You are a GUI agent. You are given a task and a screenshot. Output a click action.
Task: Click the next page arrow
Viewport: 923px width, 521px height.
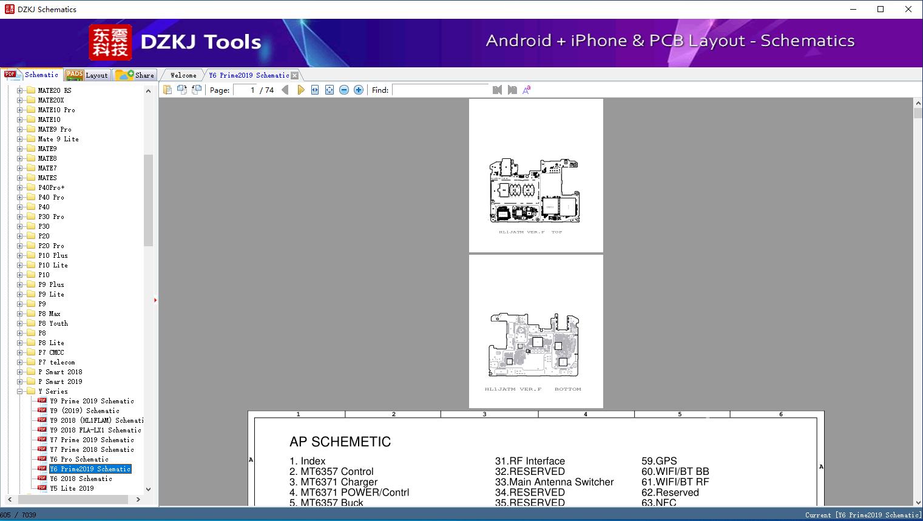point(300,90)
